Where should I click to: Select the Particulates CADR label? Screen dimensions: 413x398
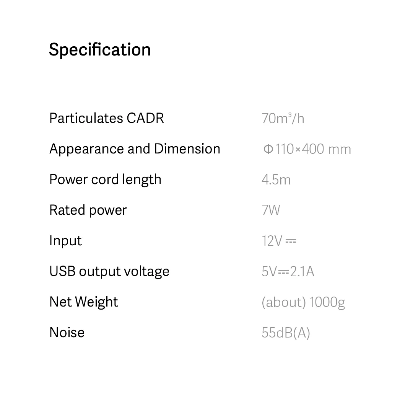pyautogui.click(x=107, y=118)
